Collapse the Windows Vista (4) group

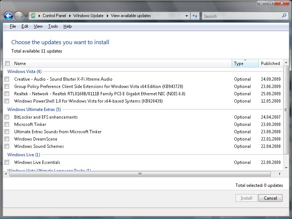pos(24,72)
